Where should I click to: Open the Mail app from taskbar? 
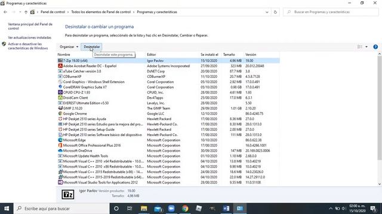158,209
